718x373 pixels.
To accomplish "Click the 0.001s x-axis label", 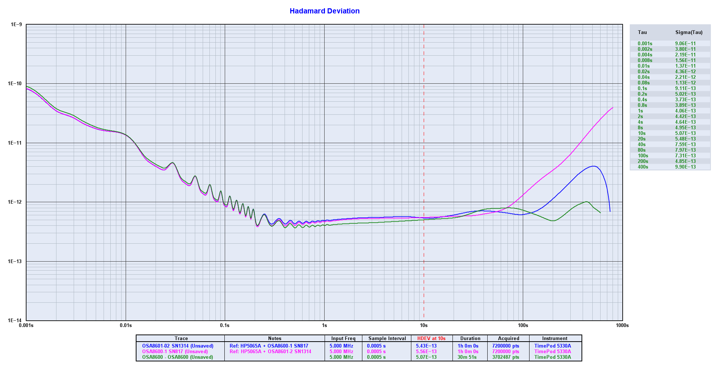I will 27,326.
